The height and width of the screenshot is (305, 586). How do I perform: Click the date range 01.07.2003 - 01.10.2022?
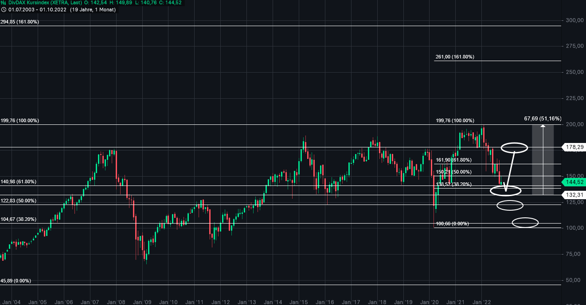(37, 9)
